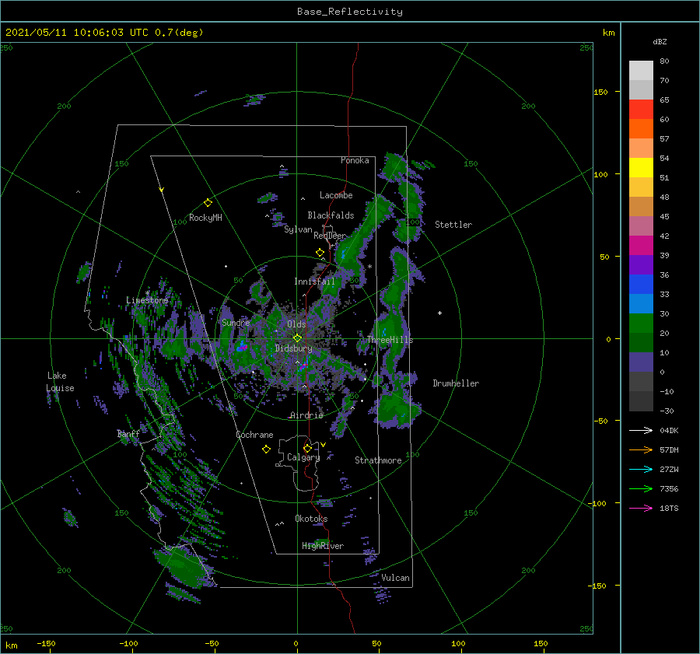Image resolution: width=700 pixels, height=654 pixels.
Task: Click the Airdrie city label
Action: pyautogui.click(x=306, y=415)
